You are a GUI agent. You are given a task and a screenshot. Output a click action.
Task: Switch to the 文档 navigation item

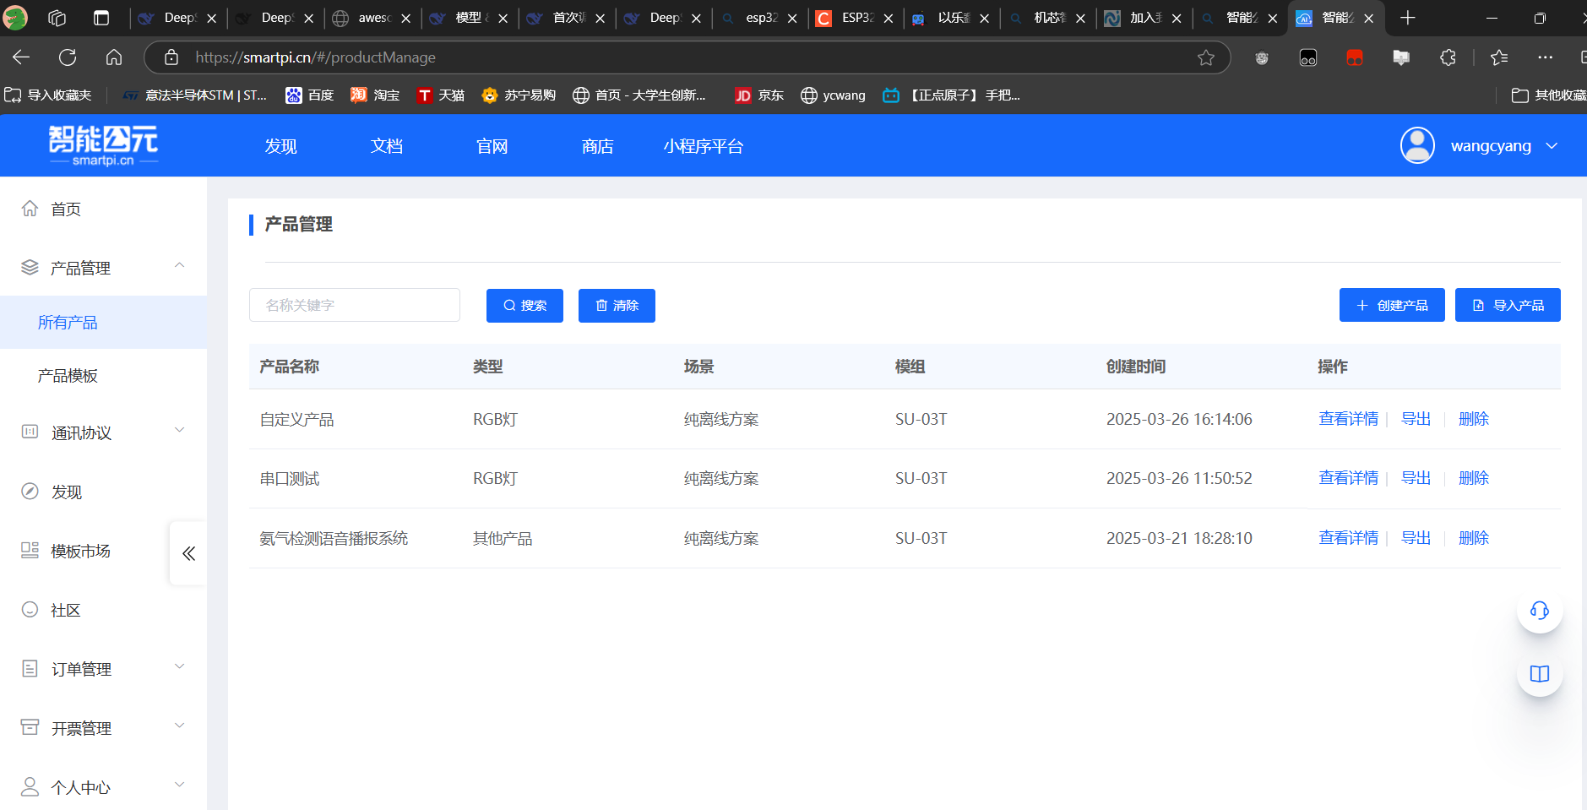pos(386,145)
